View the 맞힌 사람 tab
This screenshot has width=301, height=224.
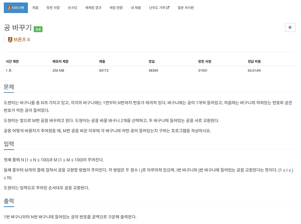[53, 7]
